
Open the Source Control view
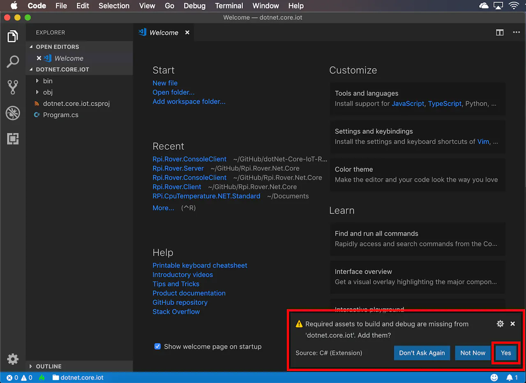[x=13, y=87]
